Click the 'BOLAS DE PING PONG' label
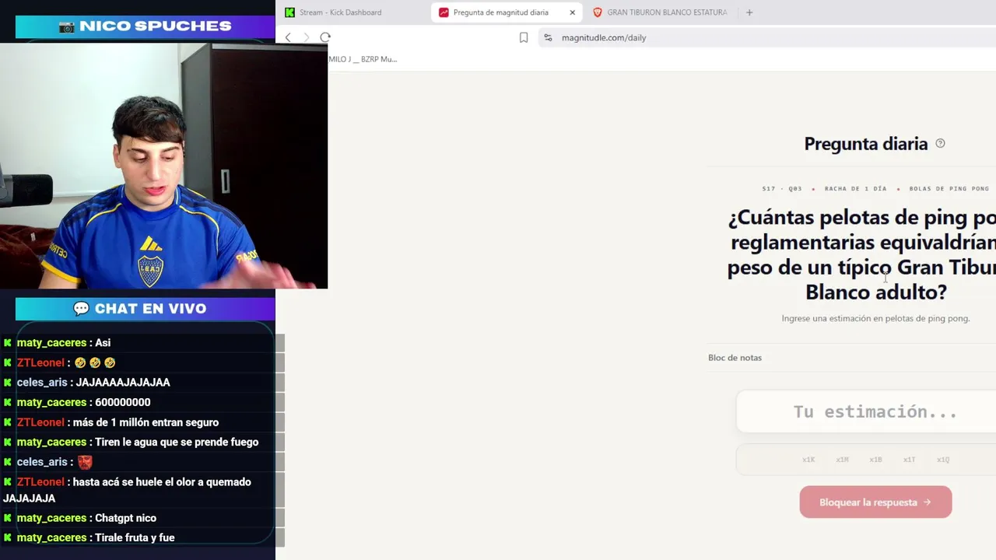Screen dimensions: 996x560 (x=949, y=189)
